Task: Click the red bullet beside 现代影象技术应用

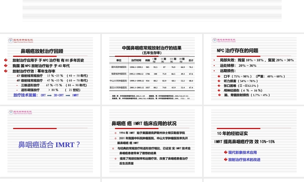Action: click(225, 152)
